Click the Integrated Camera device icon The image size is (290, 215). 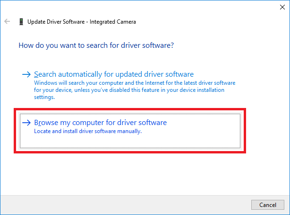(21, 22)
